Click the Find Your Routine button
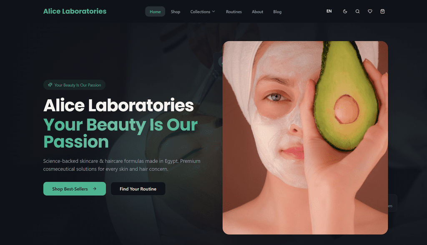The width and height of the screenshot is (427, 245). click(138, 189)
